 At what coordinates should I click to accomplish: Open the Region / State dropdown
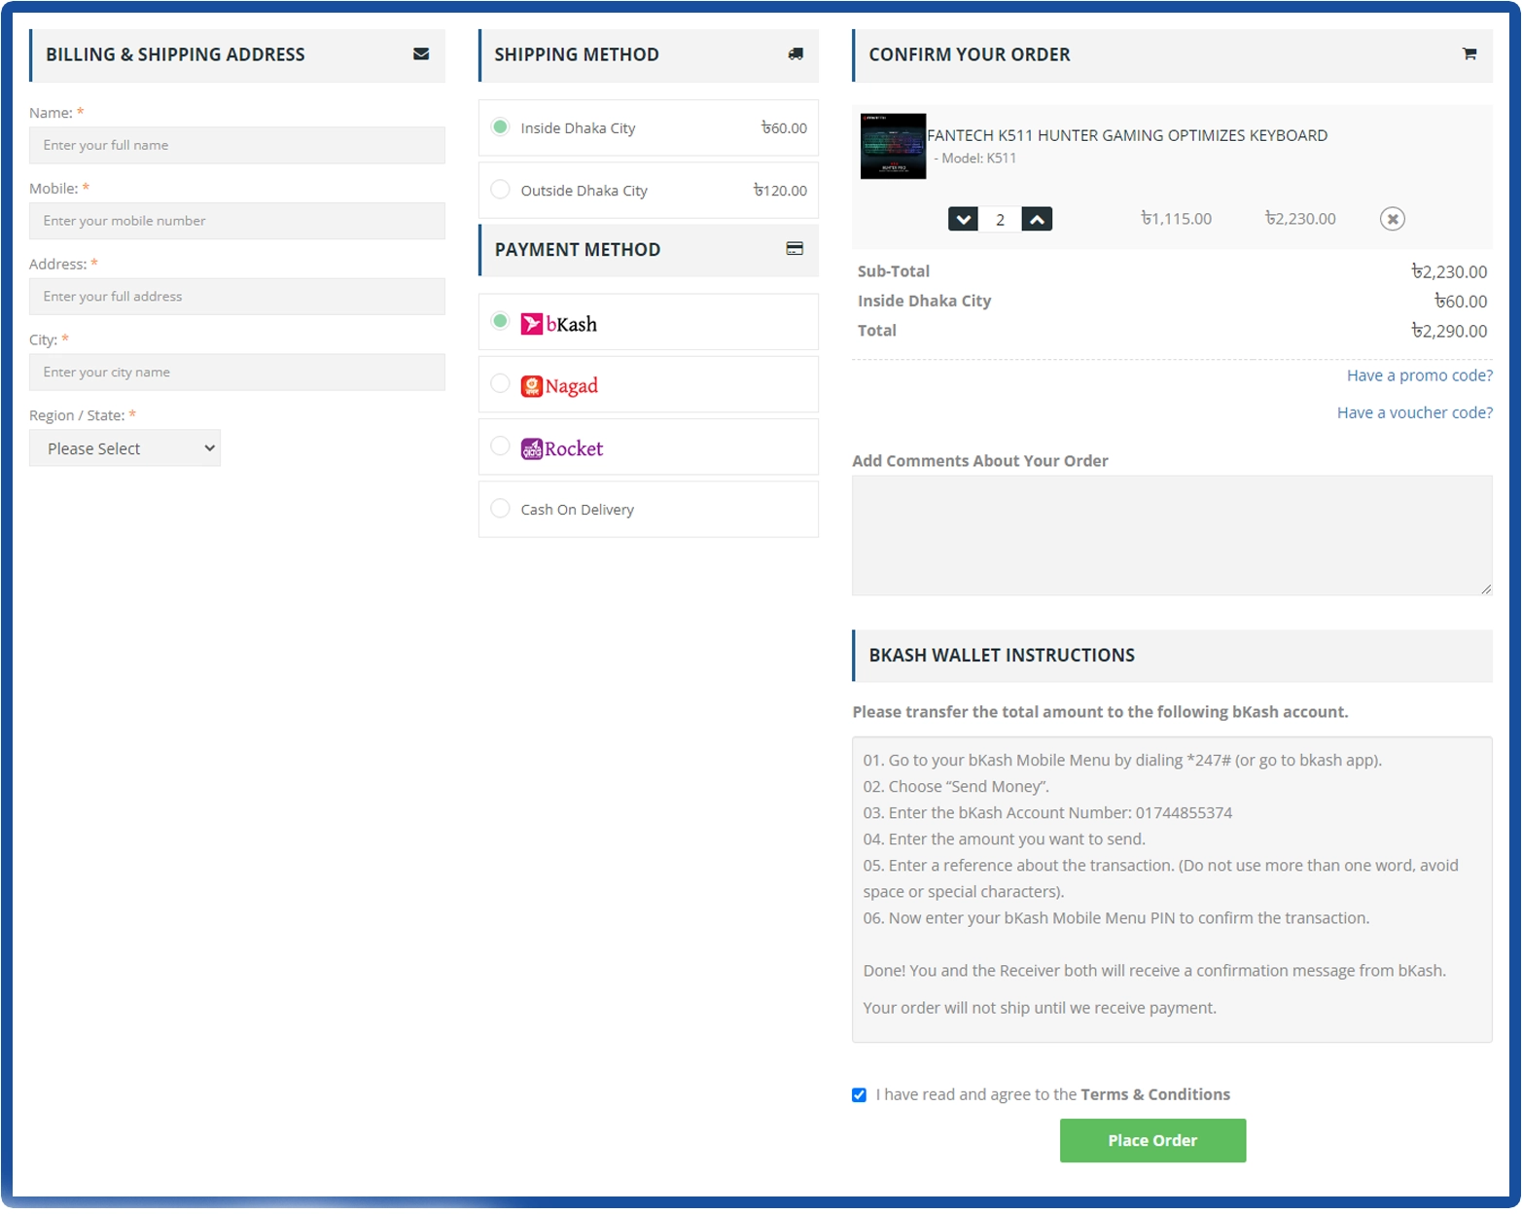tap(124, 448)
